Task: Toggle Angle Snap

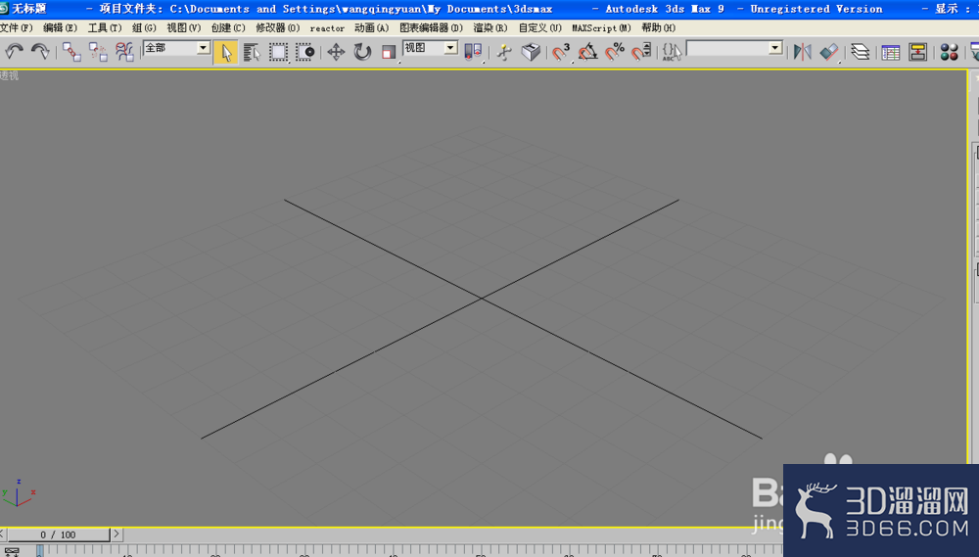Action: pos(587,52)
